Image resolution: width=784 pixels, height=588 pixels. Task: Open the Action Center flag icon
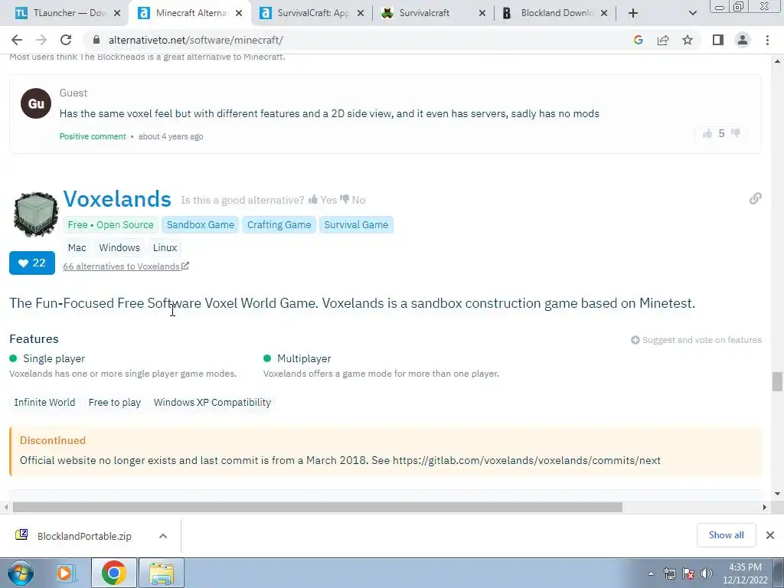(x=688, y=573)
